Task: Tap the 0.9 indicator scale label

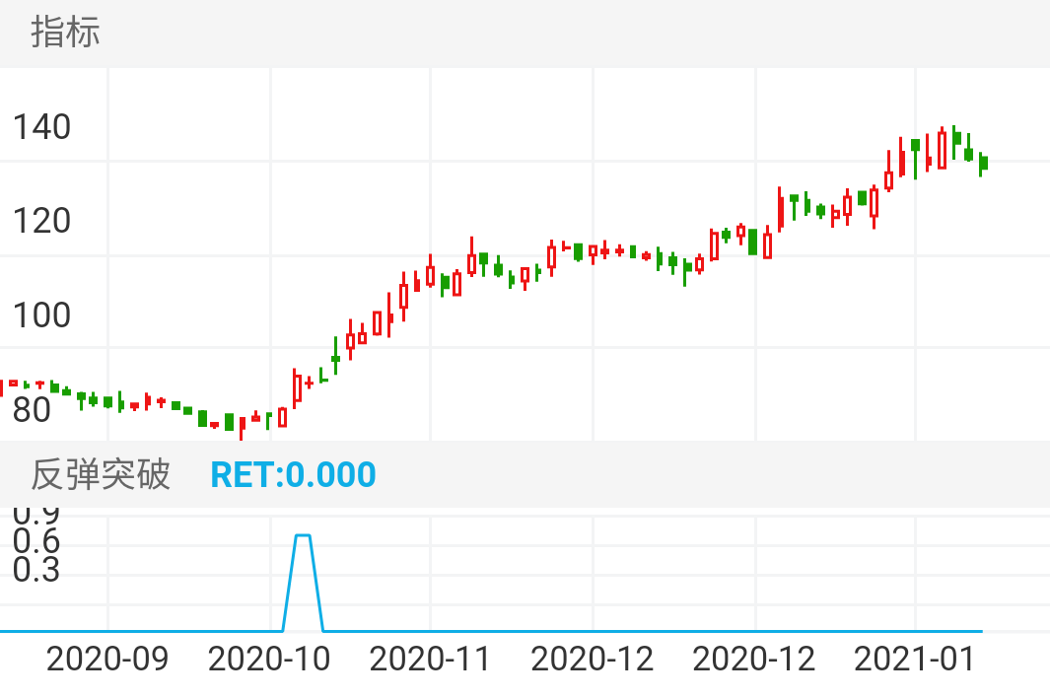Action: pos(36,515)
